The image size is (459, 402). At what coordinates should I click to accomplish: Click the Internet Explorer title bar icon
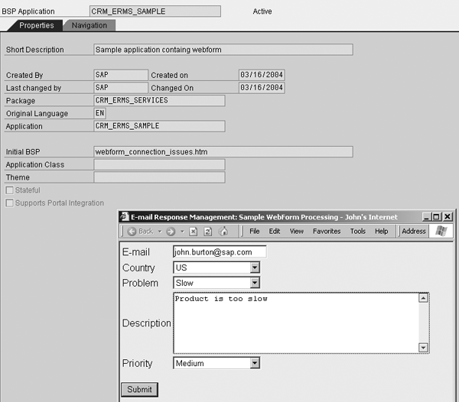(x=125, y=217)
